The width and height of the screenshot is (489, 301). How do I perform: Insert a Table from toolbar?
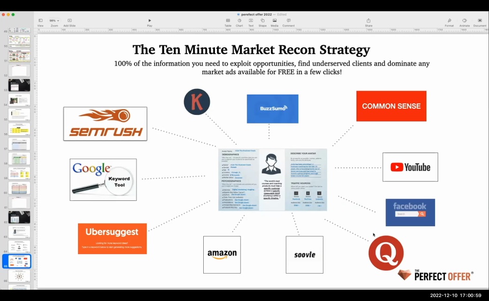pyautogui.click(x=228, y=22)
